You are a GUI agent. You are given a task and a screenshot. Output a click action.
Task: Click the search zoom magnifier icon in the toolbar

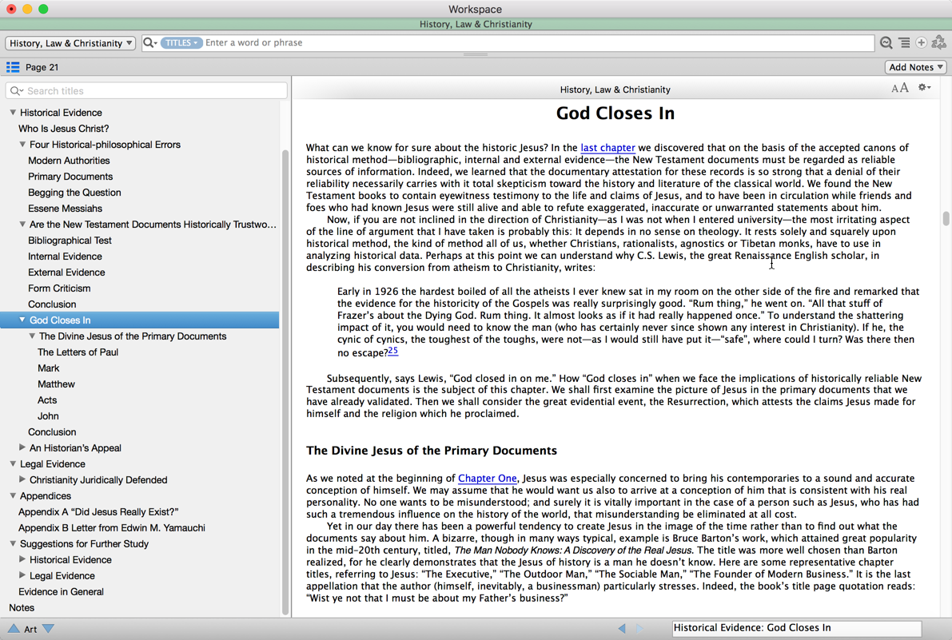tap(886, 43)
